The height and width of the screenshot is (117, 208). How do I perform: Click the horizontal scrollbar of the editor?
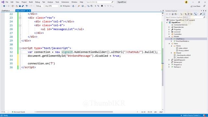pos(74,112)
